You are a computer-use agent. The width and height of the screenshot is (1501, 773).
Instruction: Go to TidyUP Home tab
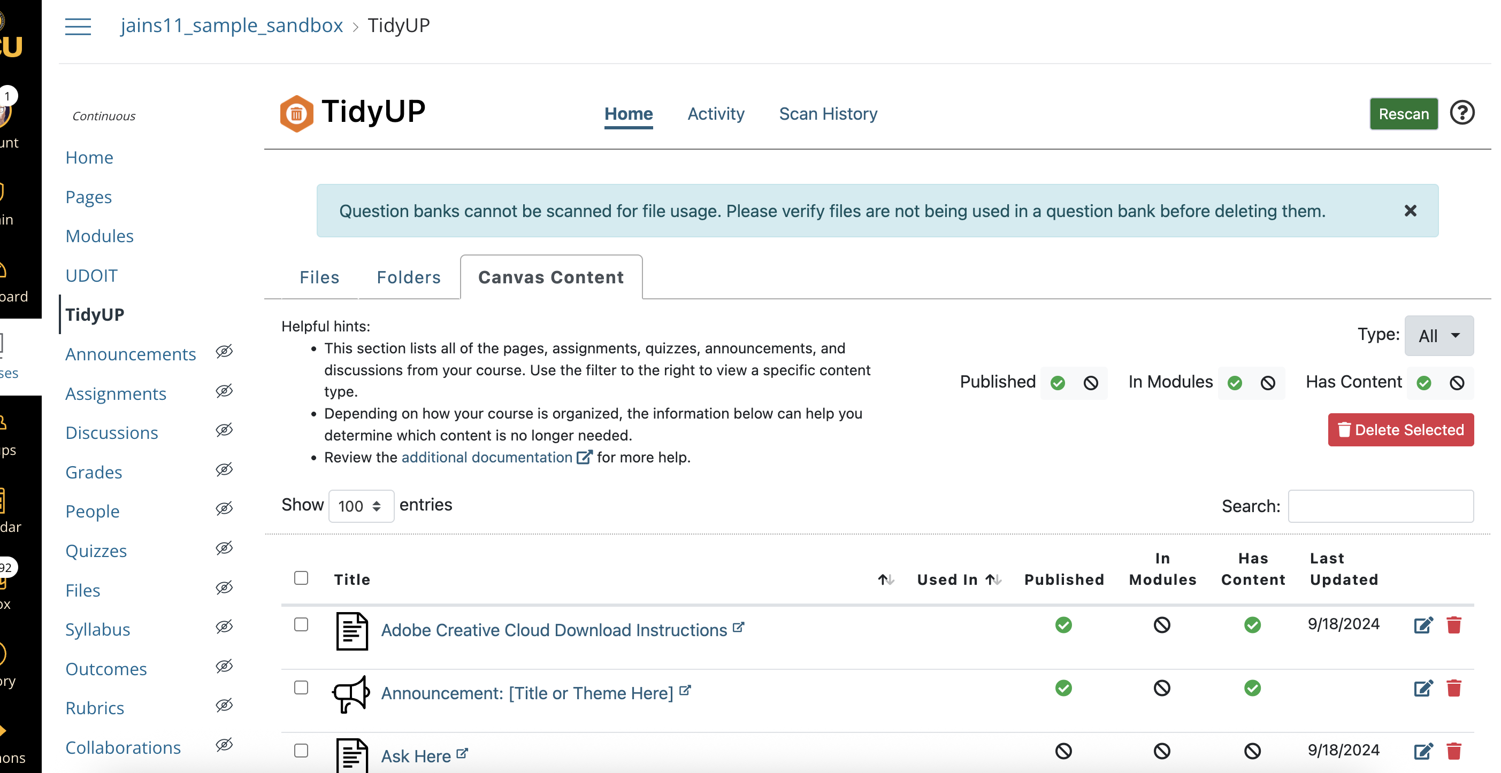click(x=628, y=114)
